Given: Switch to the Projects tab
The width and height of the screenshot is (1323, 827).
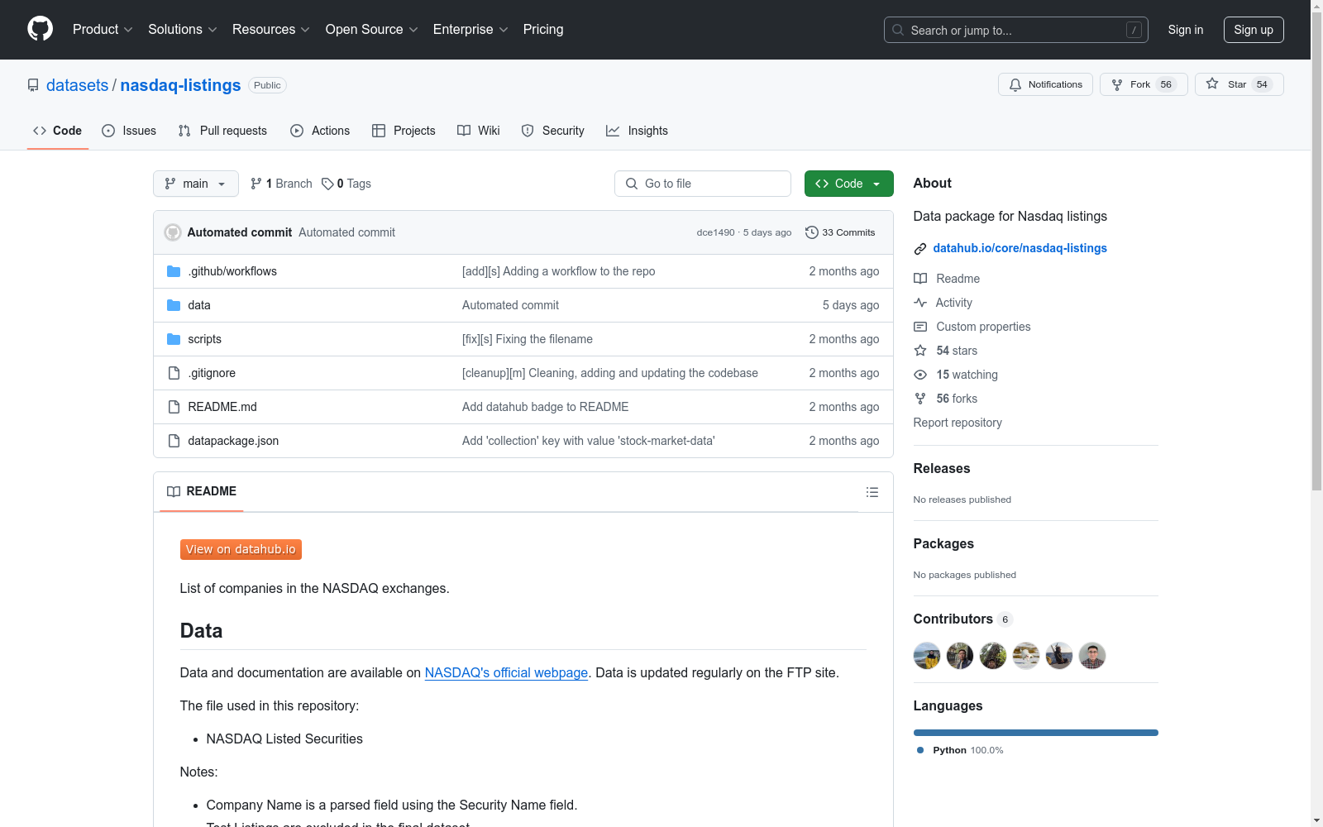Looking at the screenshot, I should (404, 131).
